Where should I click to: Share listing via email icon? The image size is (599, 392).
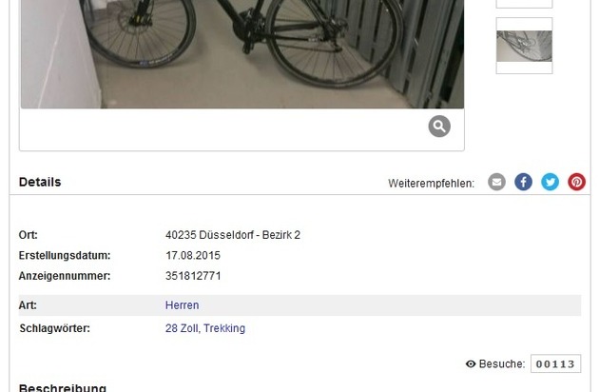[496, 182]
